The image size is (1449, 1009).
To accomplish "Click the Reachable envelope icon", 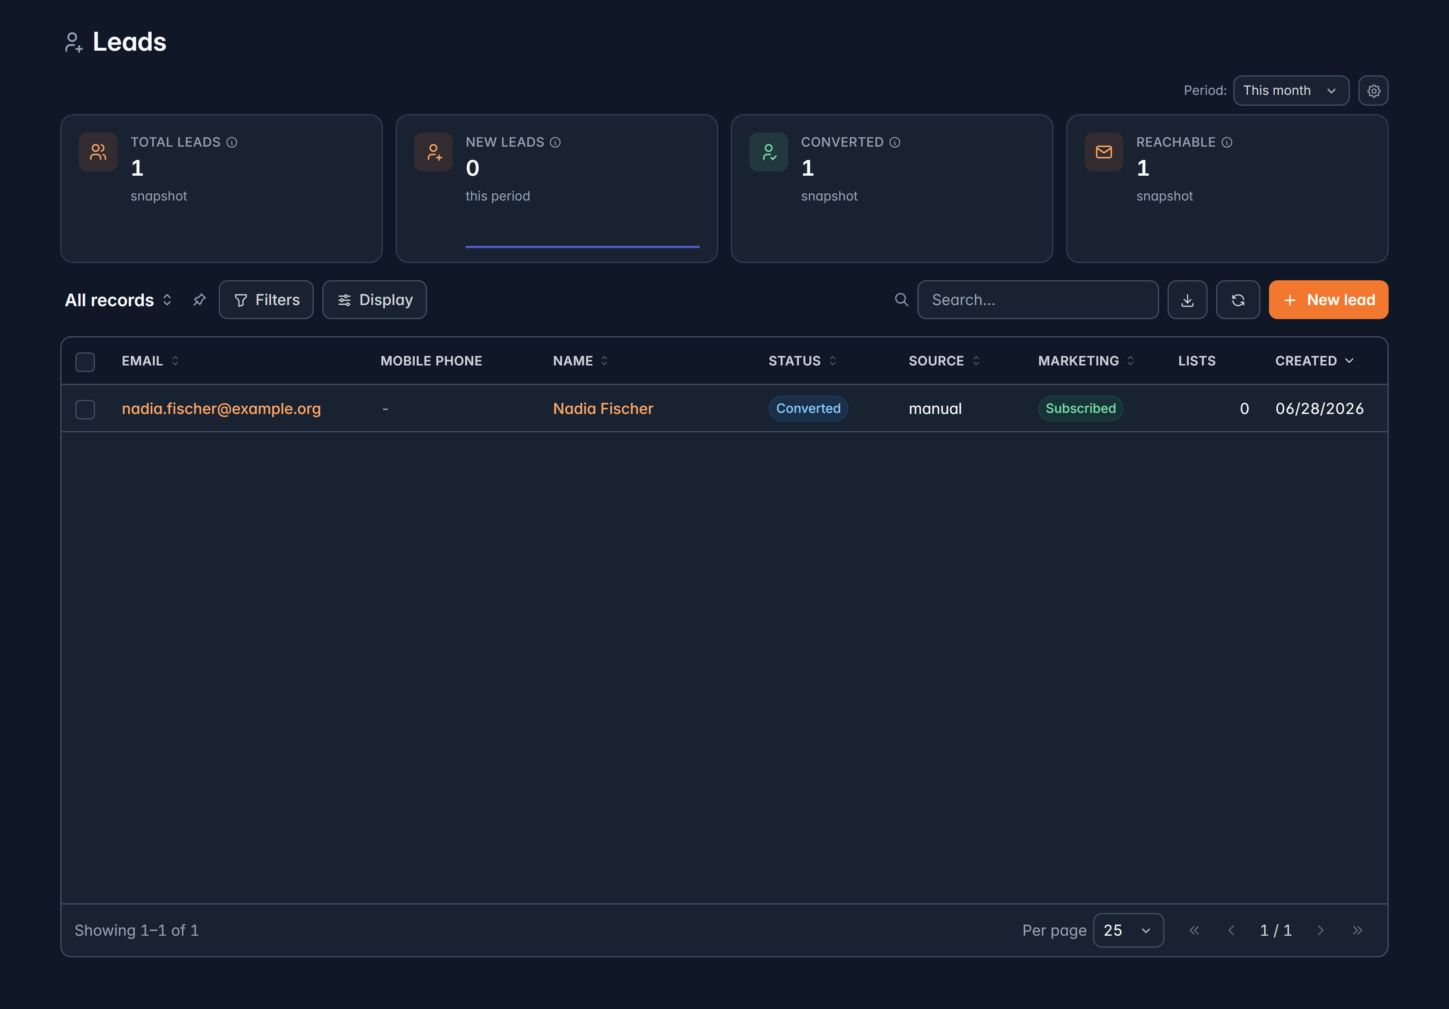I will 1104,152.
